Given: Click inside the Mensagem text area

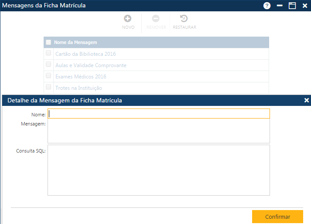Looking at the screenshot, I should [159, 132].
